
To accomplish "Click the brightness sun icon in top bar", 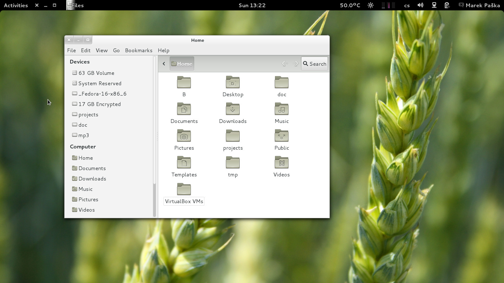I will pyautogui.click(x=371, y=5).
